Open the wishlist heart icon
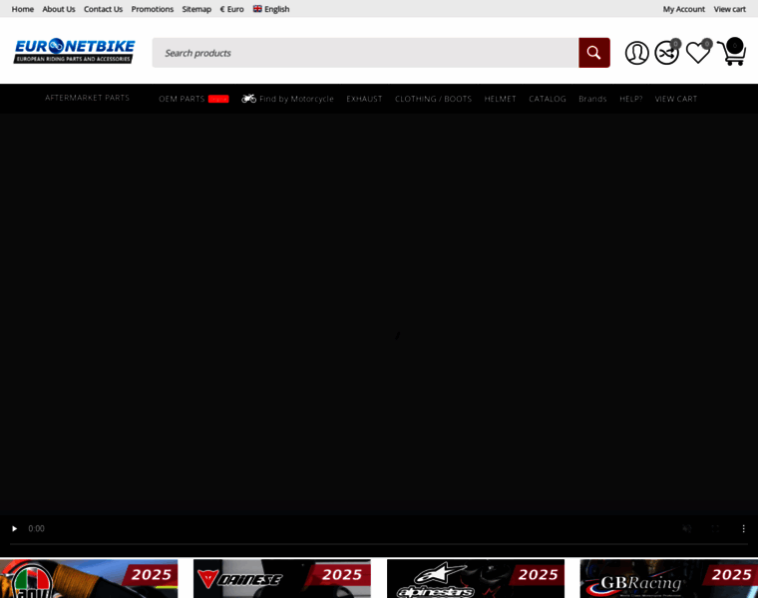 click(698, 52)
